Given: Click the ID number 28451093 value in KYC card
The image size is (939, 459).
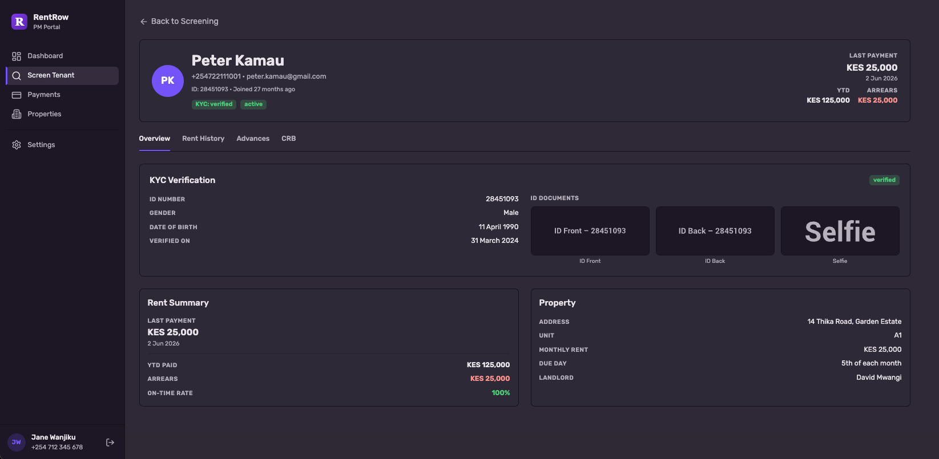Looking at the screenshot, I should pyautogui.click(x=502, y=199).
